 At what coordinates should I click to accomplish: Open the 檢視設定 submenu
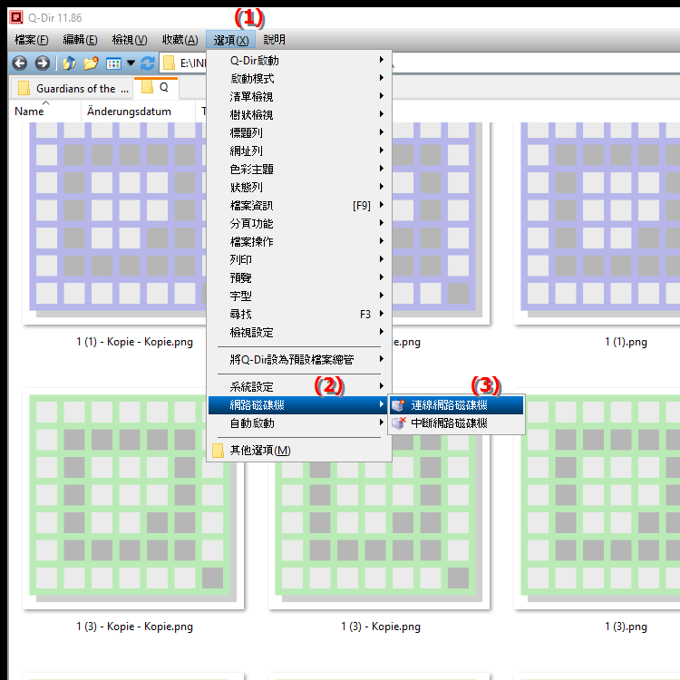coord(299,332)
